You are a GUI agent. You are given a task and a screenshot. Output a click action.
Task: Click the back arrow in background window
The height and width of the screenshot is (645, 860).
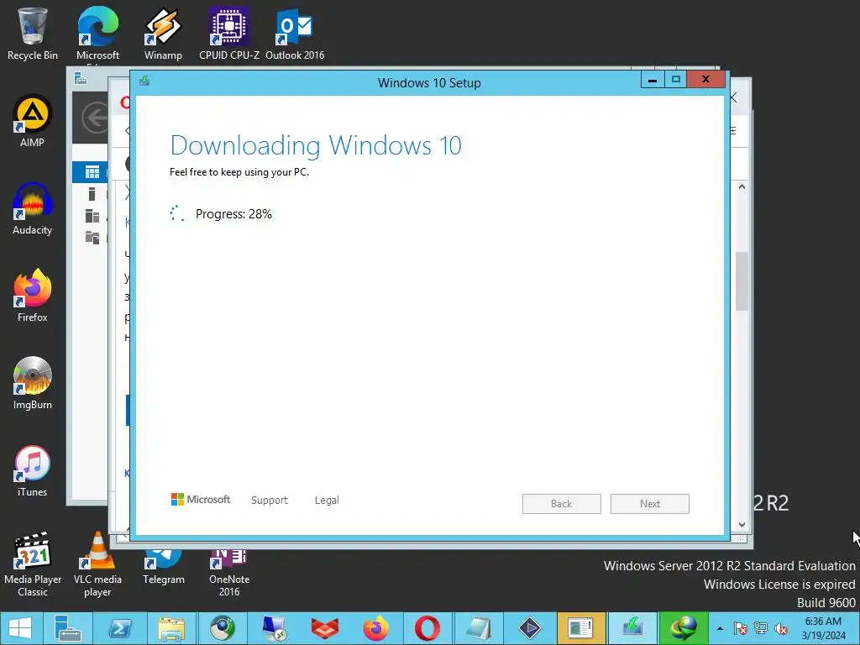point(95,118)
